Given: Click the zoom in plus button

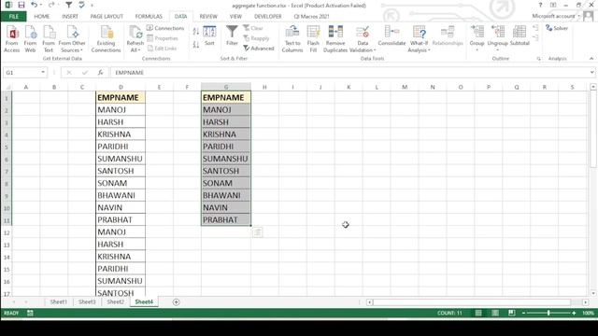Looking at the screenshot, I should click(x=574, y=313).
